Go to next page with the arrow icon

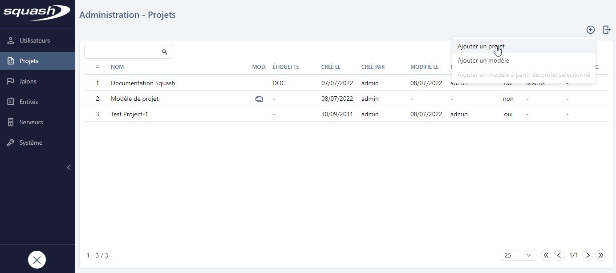(588, 255)
